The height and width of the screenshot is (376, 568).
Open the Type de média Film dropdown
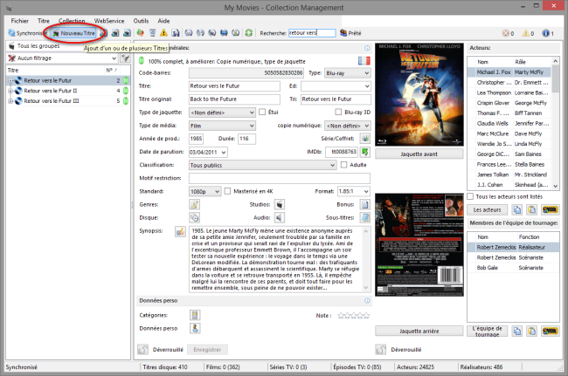(222, 126)
